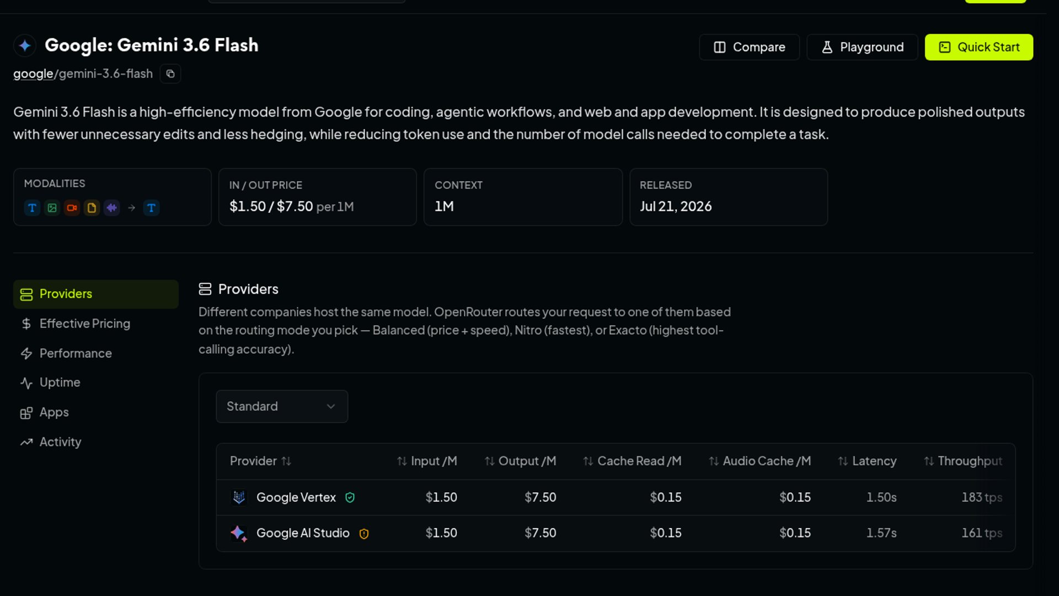Click the Compare button

(749, 47)
